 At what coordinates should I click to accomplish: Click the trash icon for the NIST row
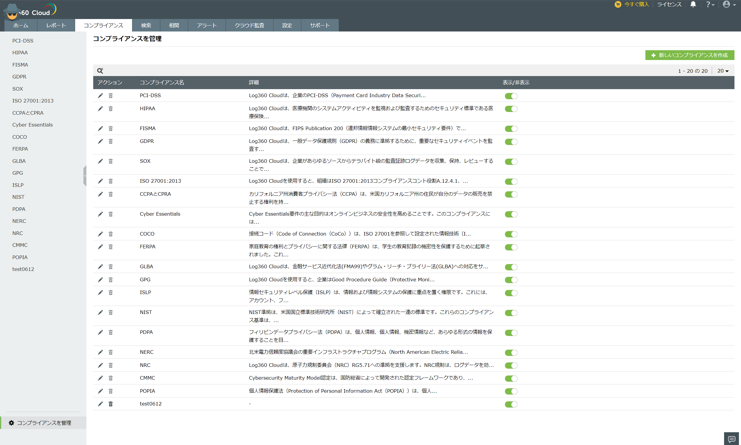click(110, 313)
